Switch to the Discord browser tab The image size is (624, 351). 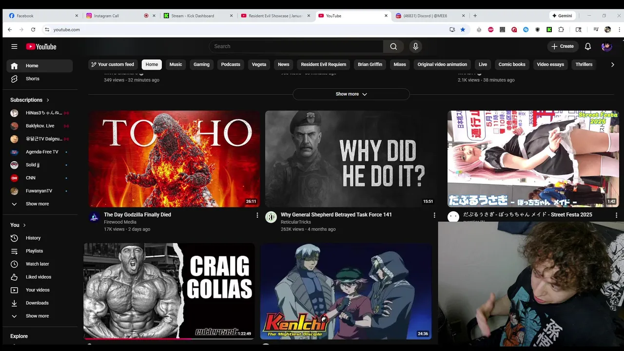pos(429,16)
